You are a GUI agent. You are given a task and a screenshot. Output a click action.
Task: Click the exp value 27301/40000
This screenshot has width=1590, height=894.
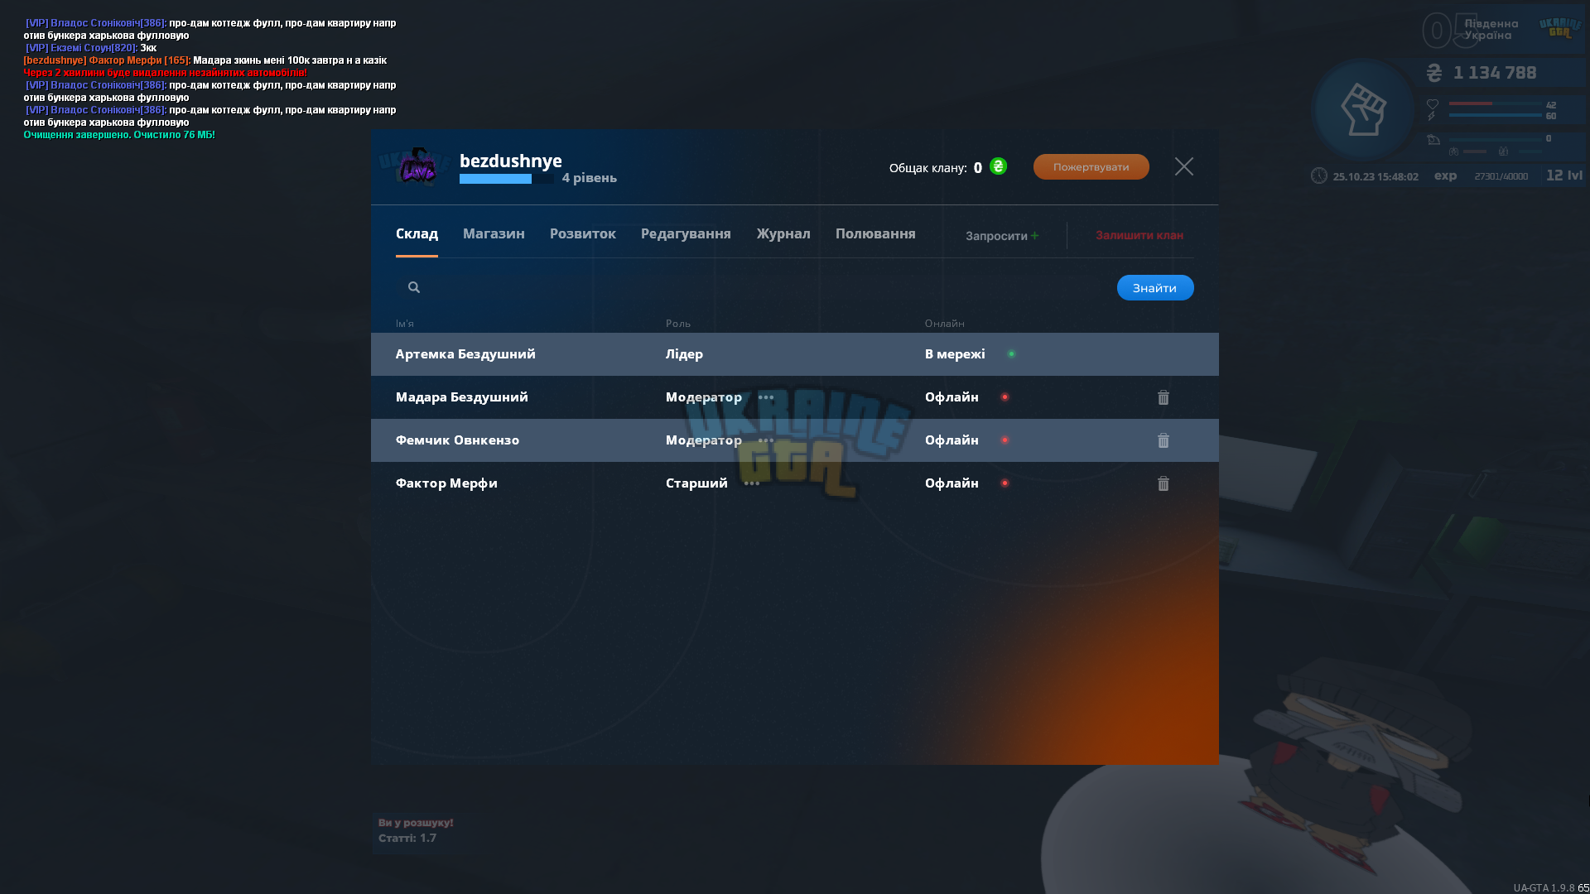pyautogui.click(x=1501, y=177)
